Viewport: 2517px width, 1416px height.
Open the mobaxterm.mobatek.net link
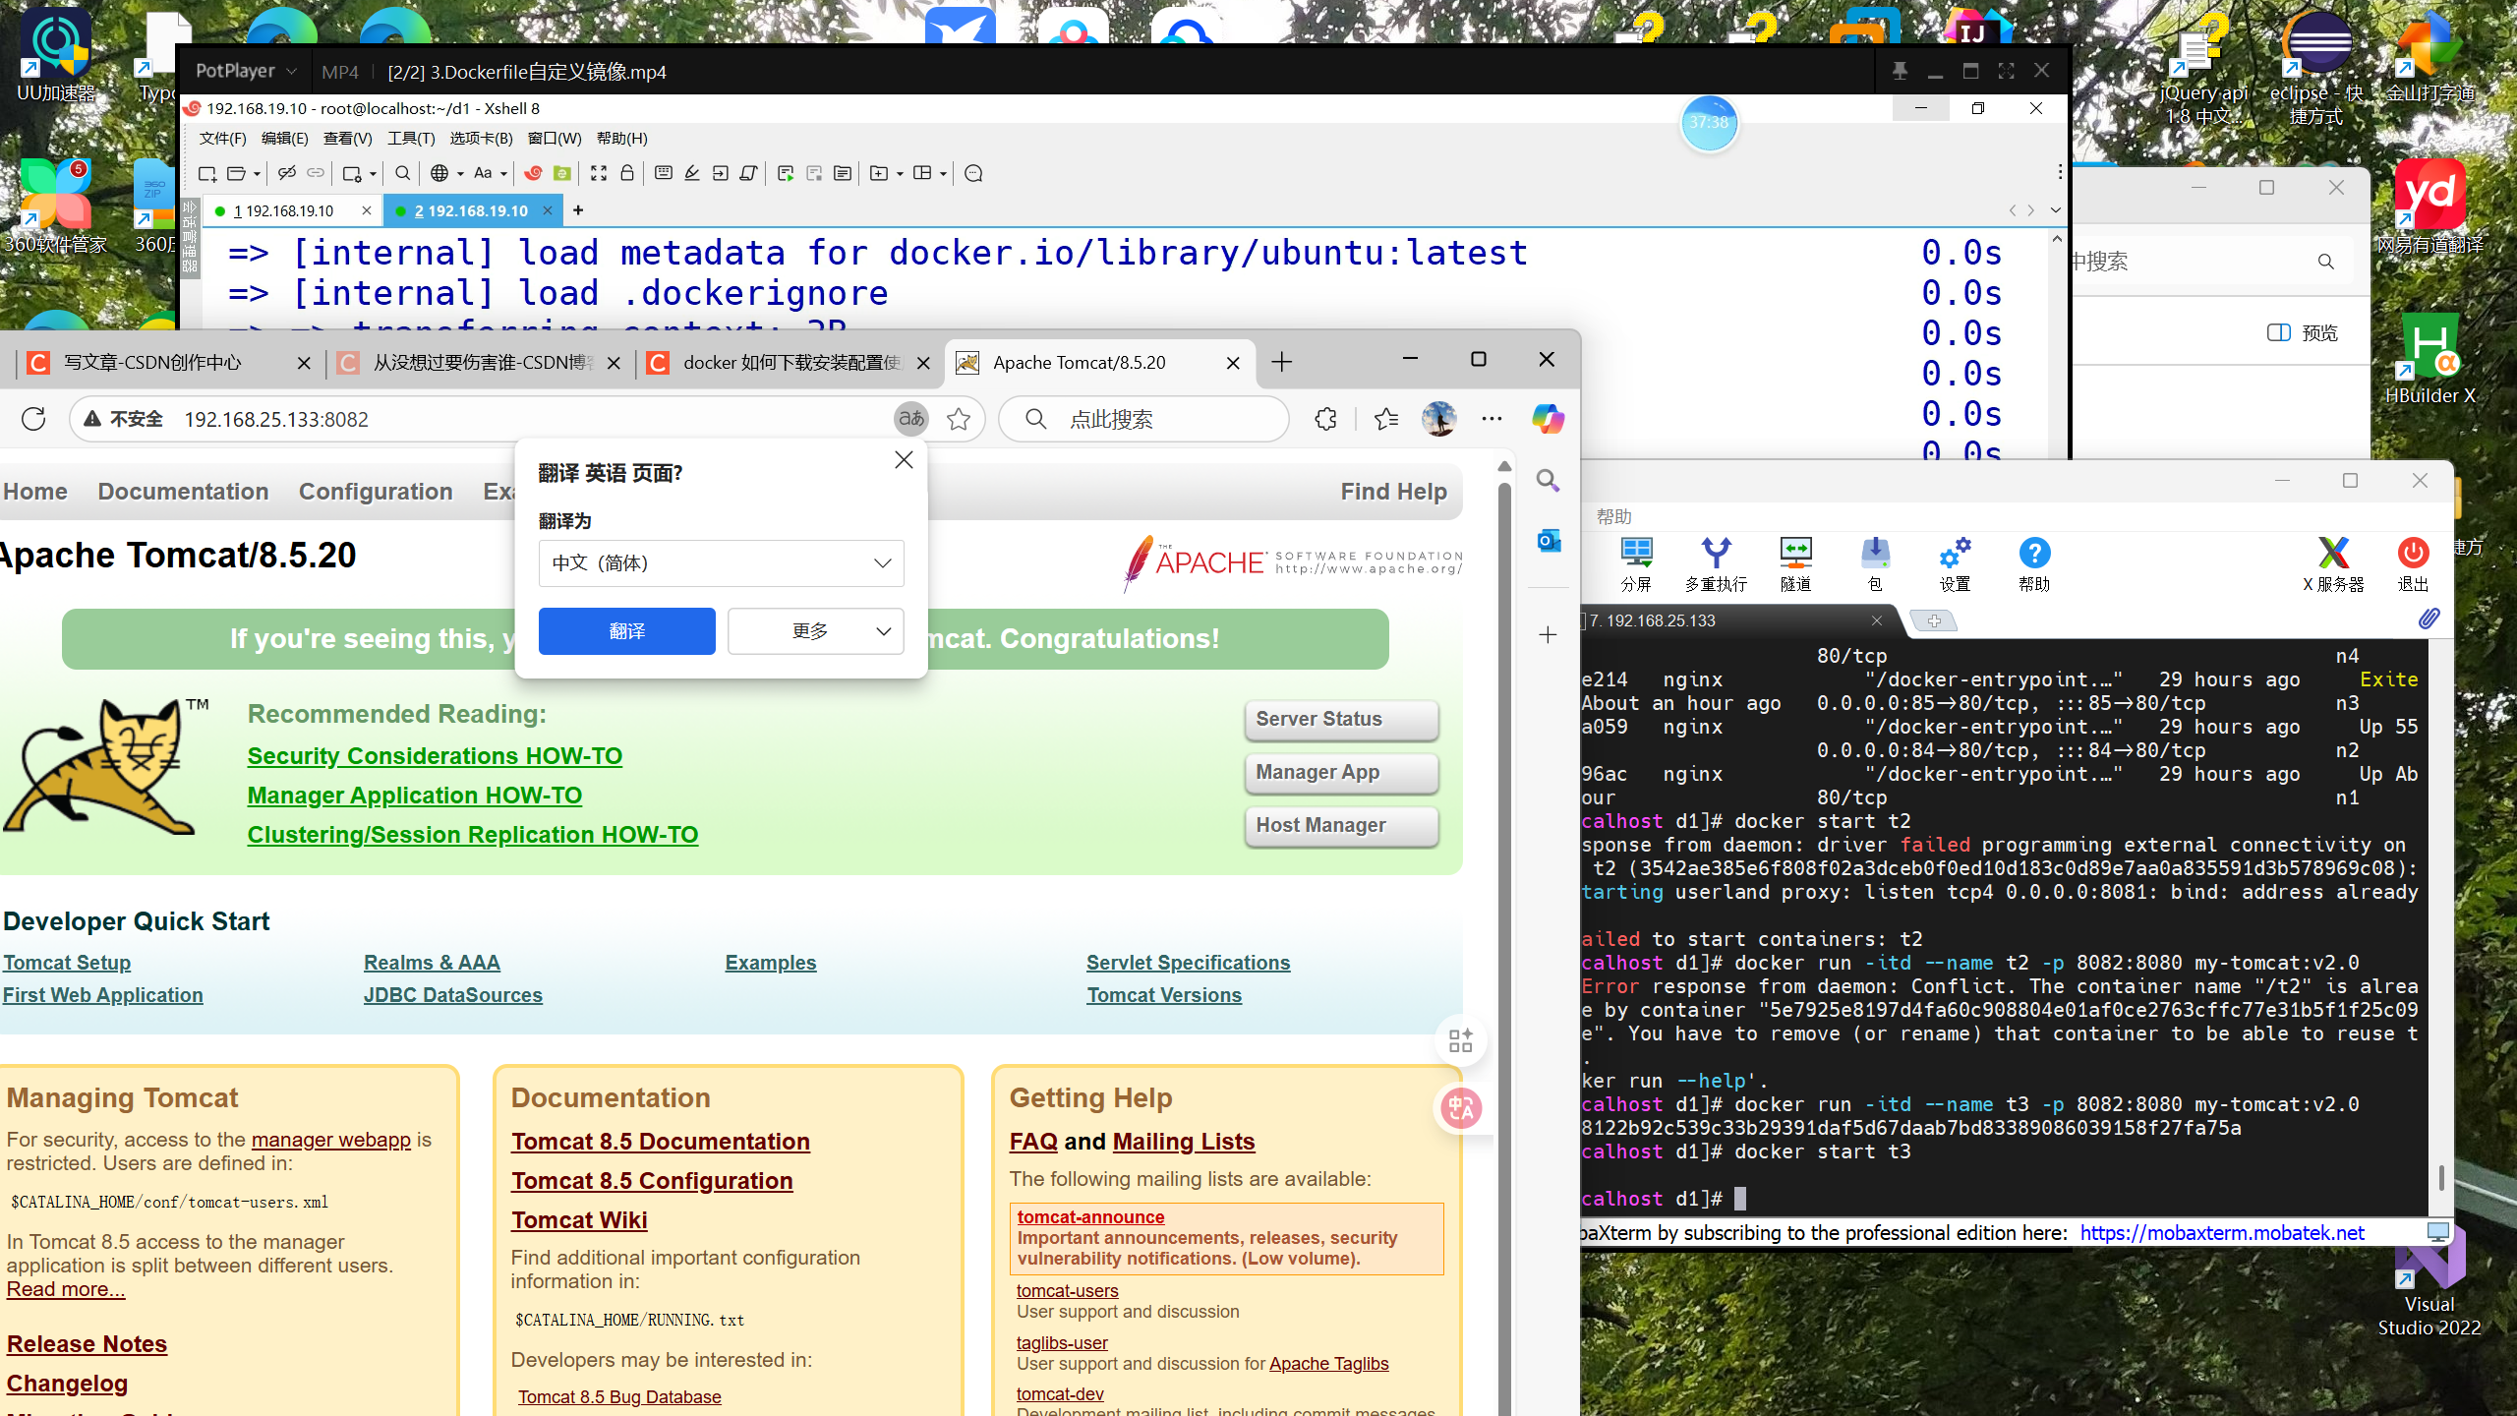pyautogui.click(x=2222, y=1232)
